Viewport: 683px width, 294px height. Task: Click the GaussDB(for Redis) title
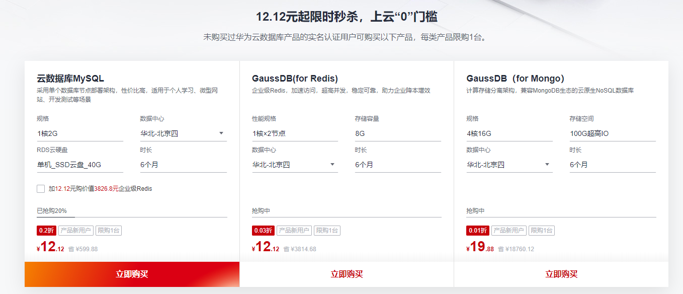click(x=295, y=79)
